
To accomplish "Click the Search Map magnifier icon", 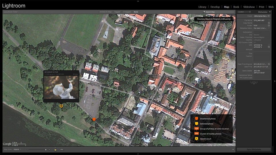I will pos(204,12).
